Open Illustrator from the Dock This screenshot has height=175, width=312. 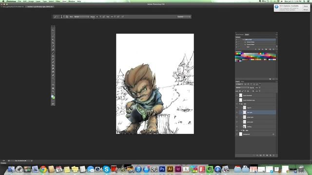point(170,169)
